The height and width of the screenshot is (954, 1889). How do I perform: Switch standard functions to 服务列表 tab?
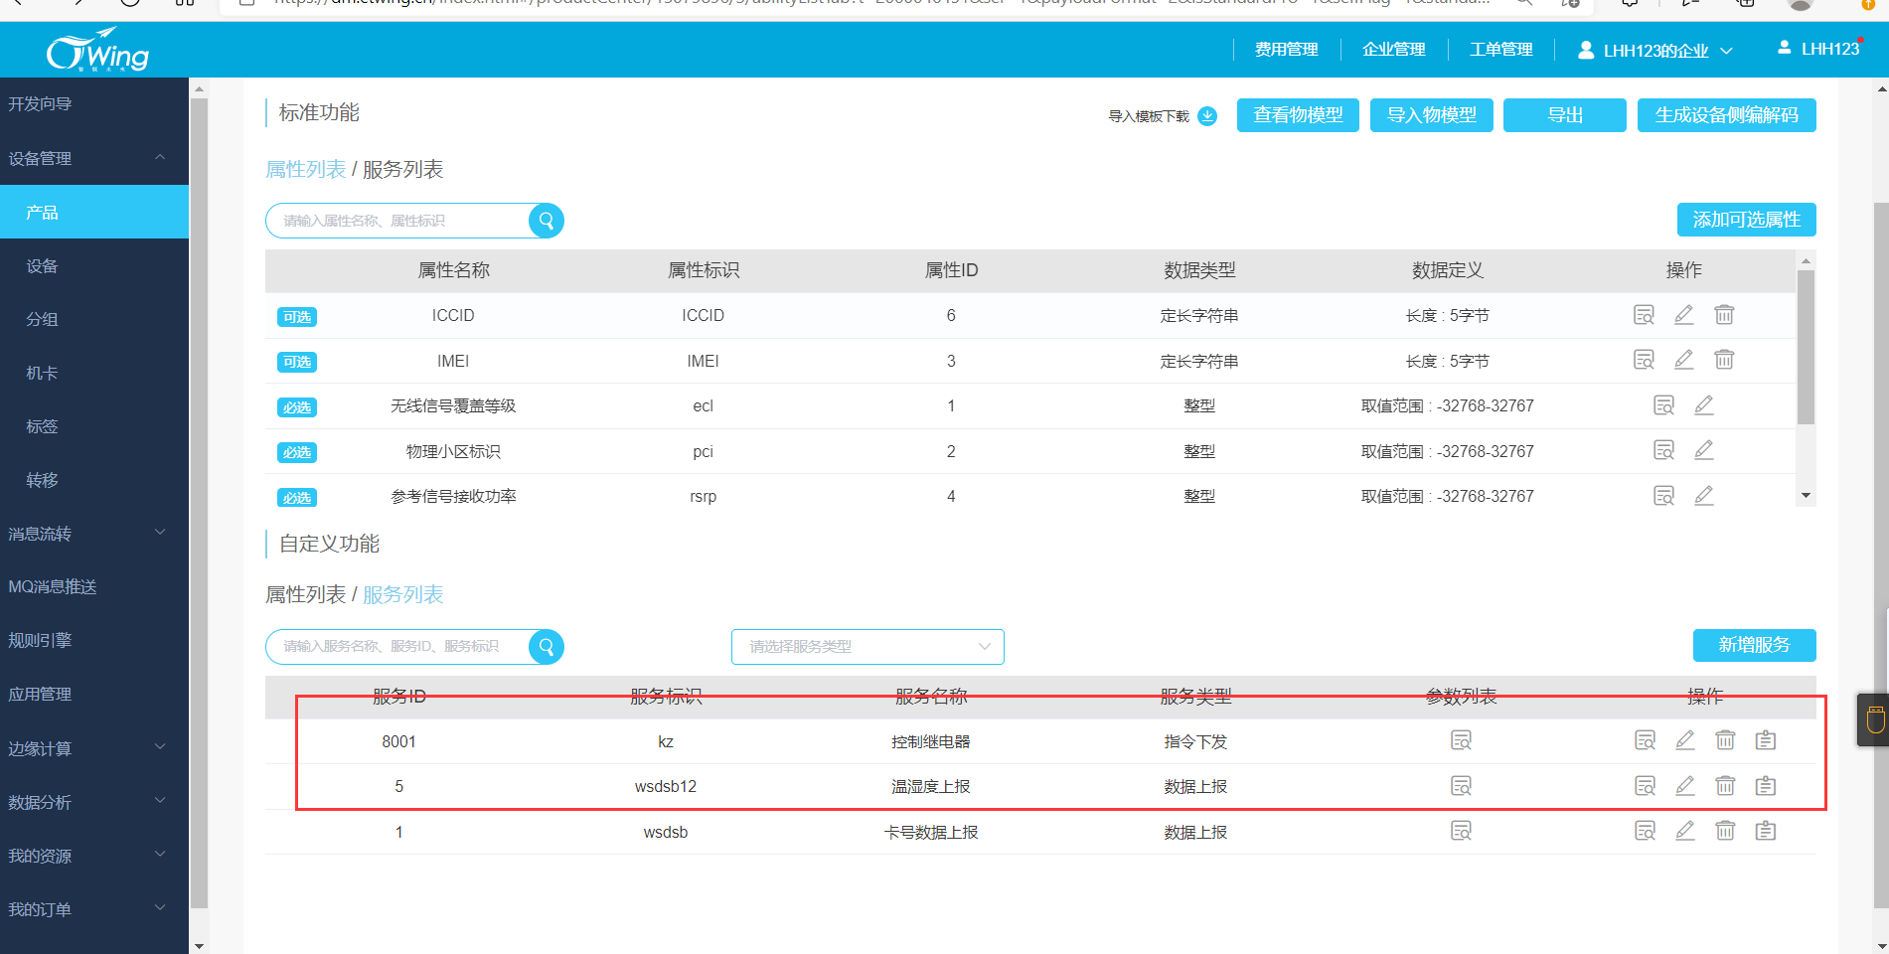pos(402,169)
